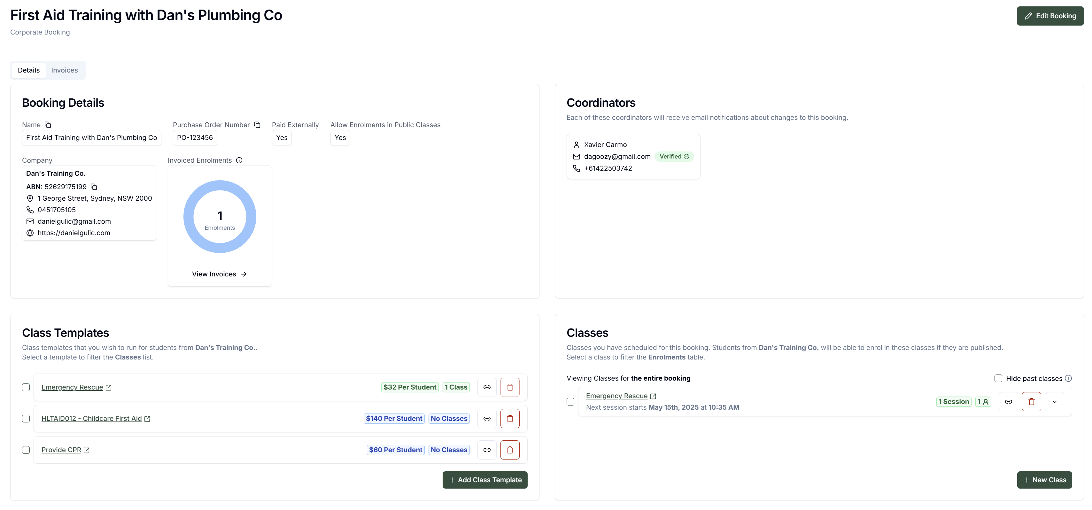The image size is (1092, 510).
Task: Click danielgulic@gmail.com company email
Action: [x=74, y=221]
